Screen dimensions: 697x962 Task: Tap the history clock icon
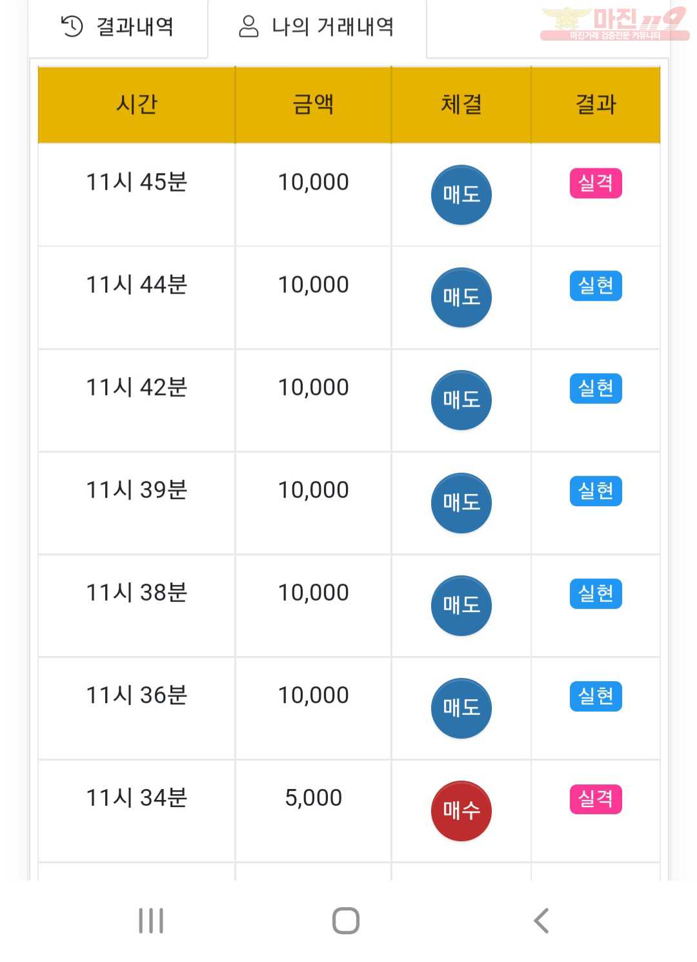72,26
